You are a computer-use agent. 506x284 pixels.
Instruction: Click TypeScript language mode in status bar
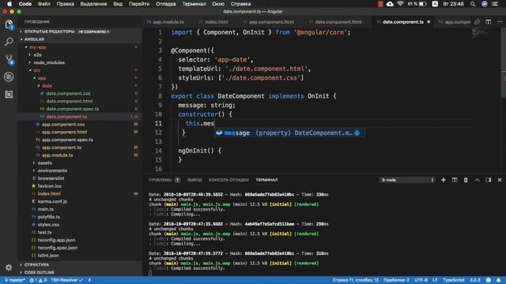[x=453, y=280]
